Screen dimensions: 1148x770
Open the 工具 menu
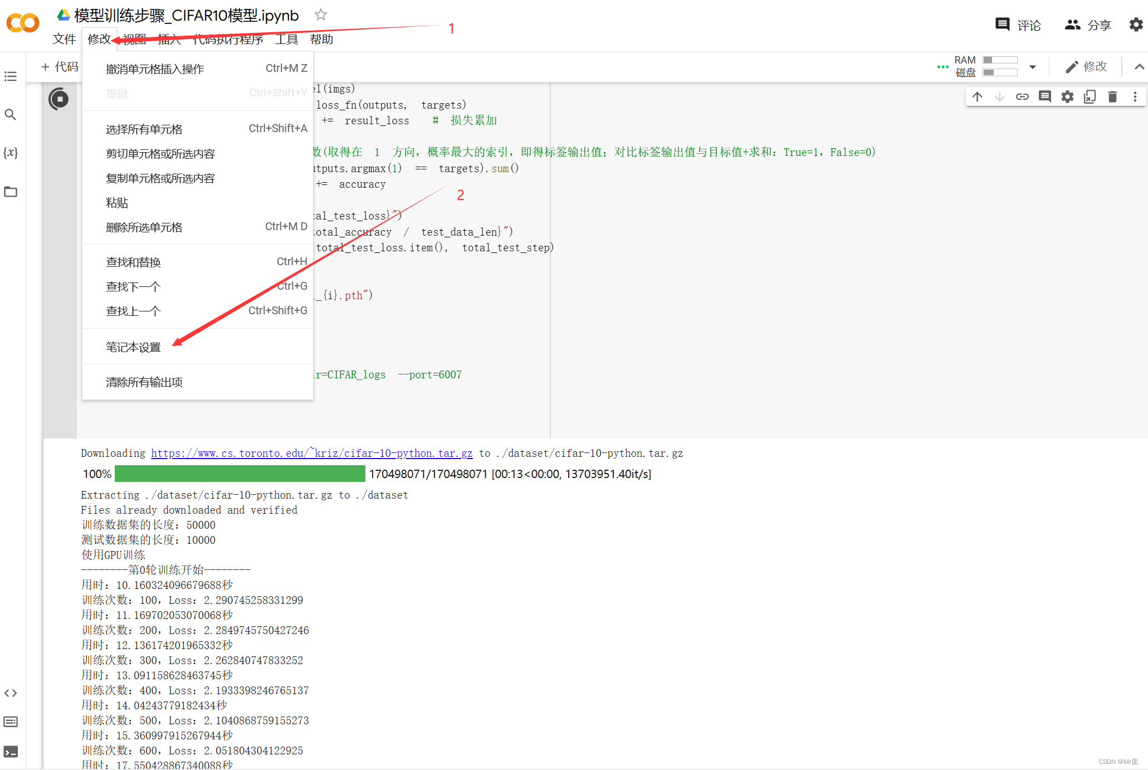point(286,39)
